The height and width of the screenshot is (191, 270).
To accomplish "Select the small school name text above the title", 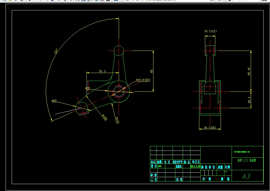I will (x=242, y=152).
